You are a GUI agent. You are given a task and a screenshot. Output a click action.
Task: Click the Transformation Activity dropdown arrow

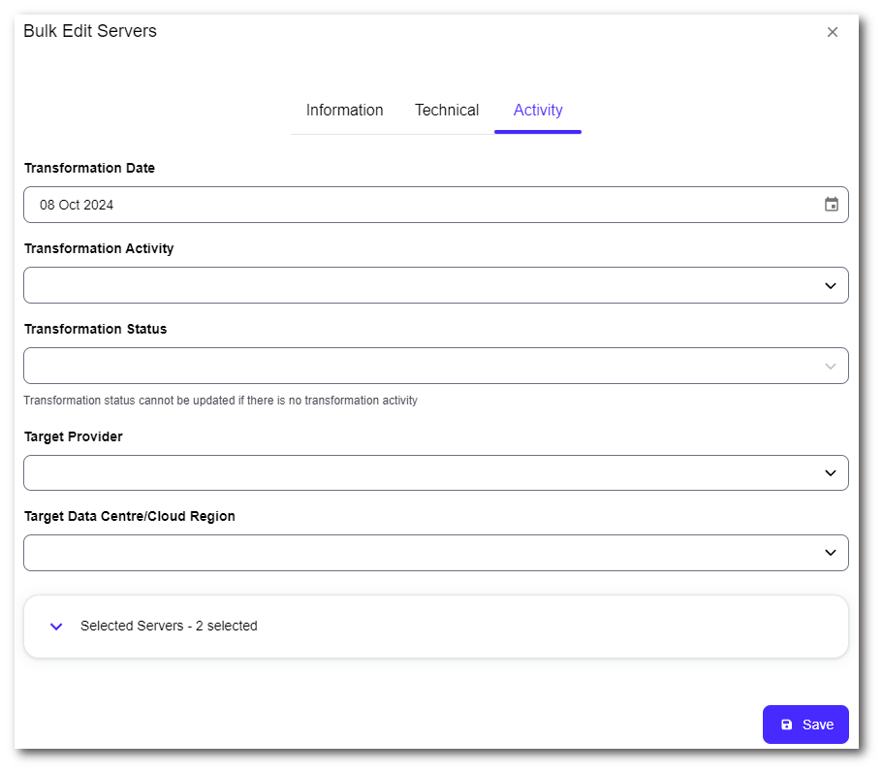830,285
